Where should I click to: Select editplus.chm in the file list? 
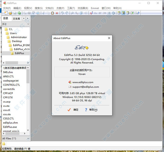click(10, 123)
